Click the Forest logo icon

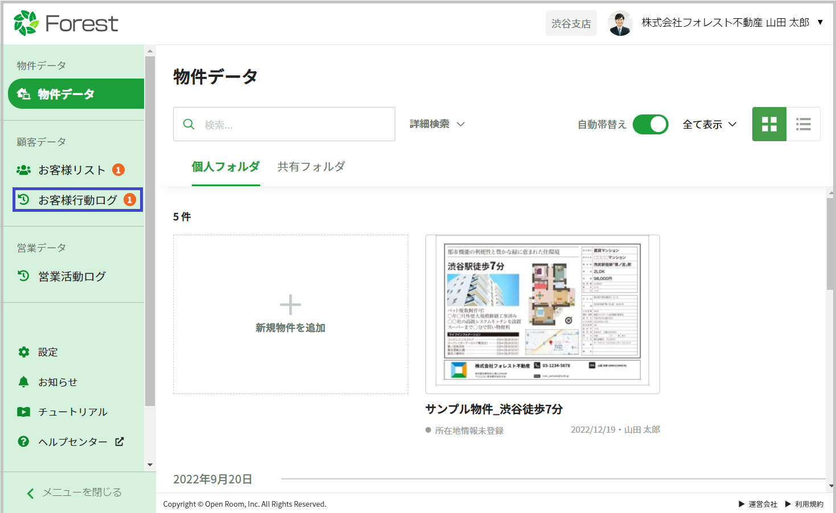[26, 23]
